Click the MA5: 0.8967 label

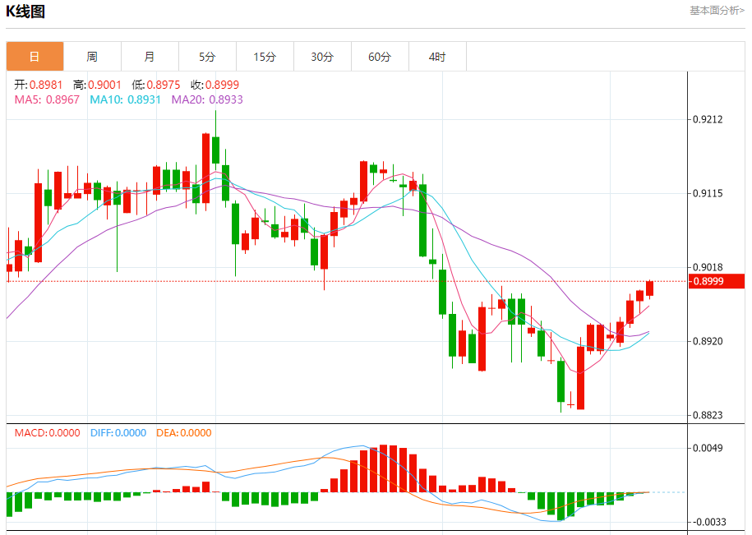pos(47,99)
